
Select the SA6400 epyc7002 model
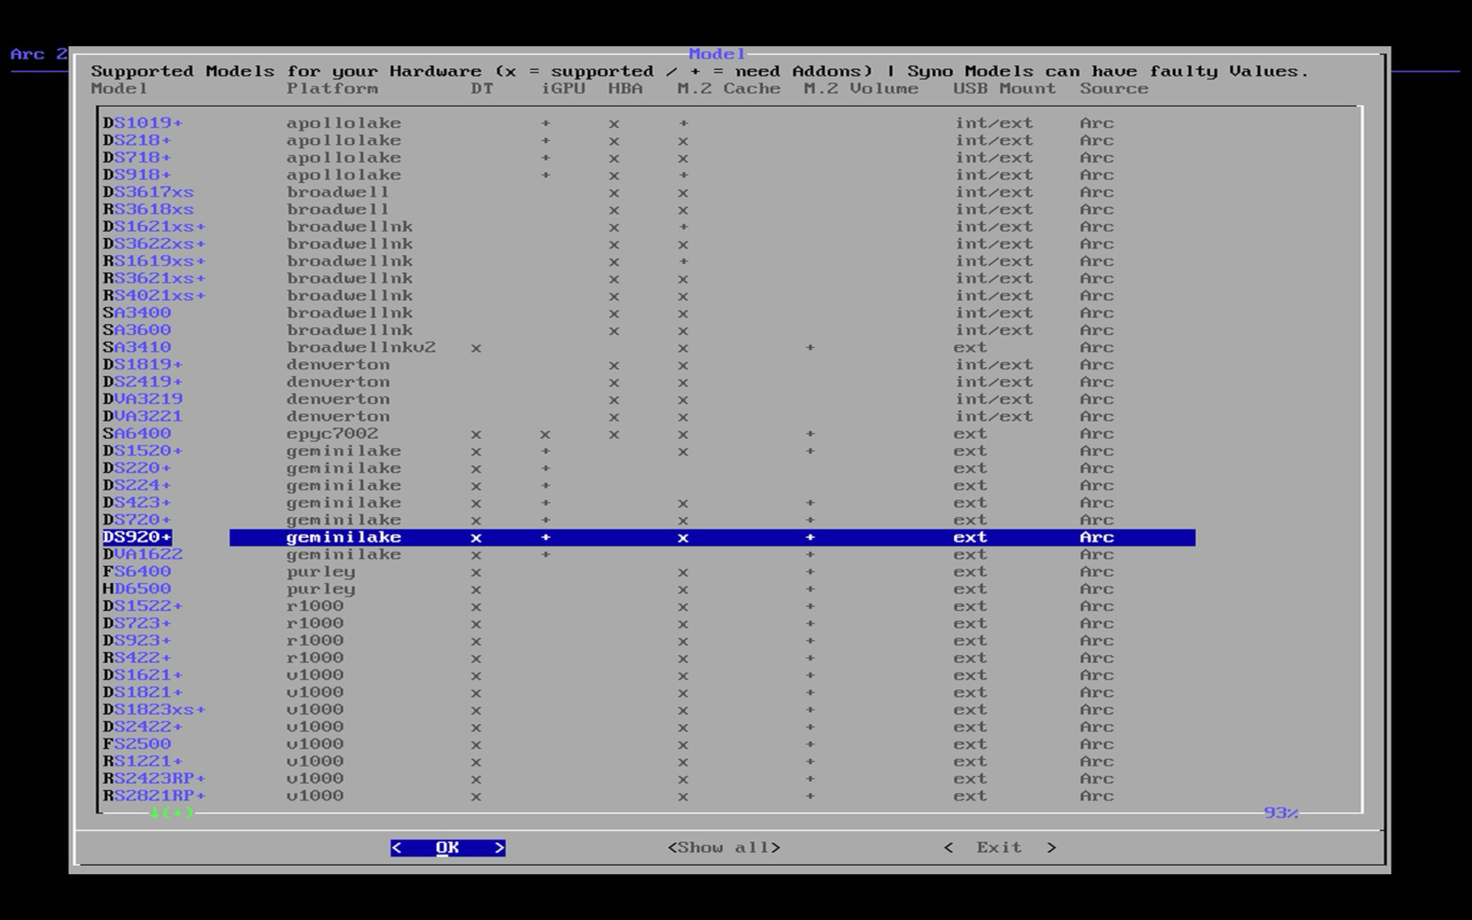point(137,434)
